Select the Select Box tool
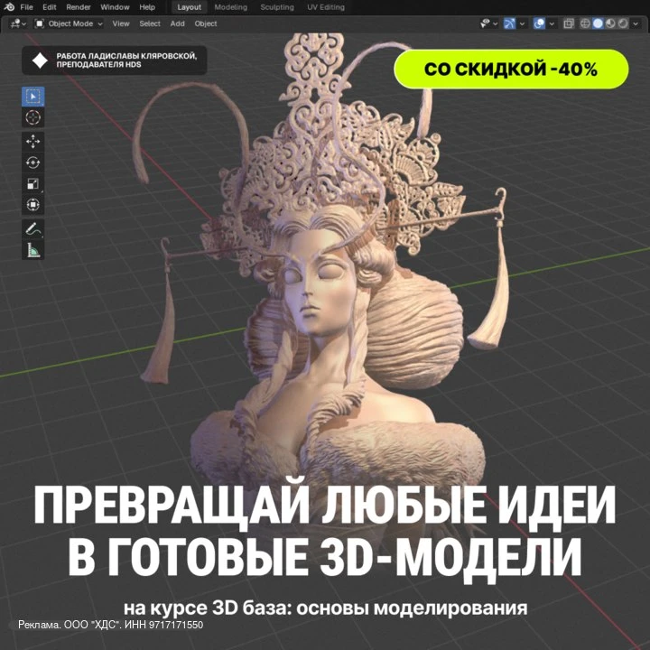650x650 pixels. point(32,97)
